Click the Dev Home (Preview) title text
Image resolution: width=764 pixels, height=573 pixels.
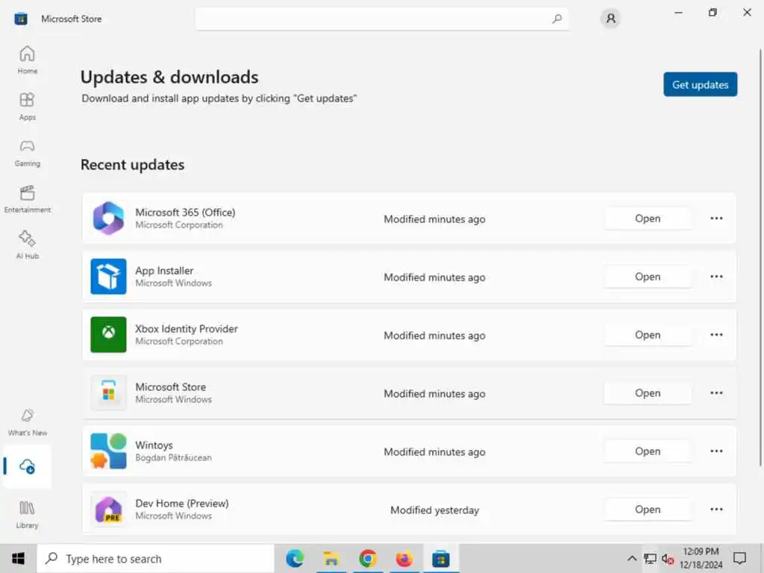point(182,504)
